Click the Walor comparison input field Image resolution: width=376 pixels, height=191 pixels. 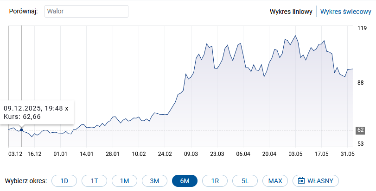point(86,11)
